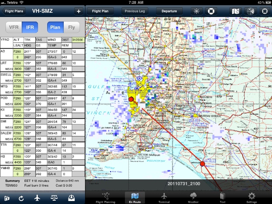
Task: Tap the battery indicator in status bar
Action: [x=268, y=3]
